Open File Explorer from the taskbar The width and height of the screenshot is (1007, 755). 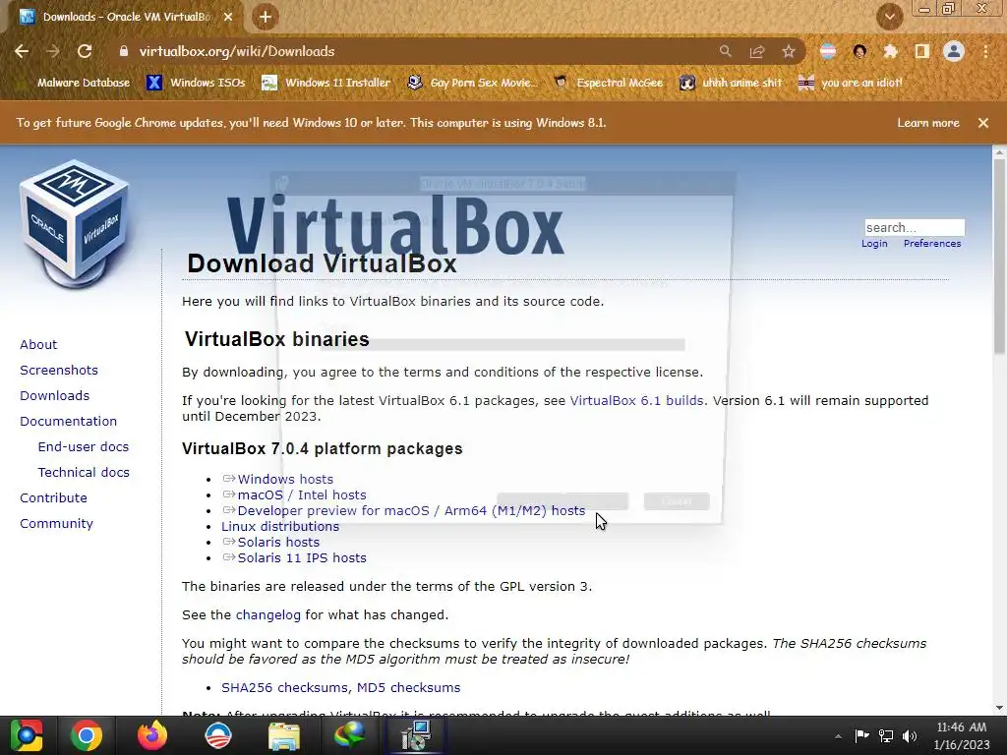(284, 735)
